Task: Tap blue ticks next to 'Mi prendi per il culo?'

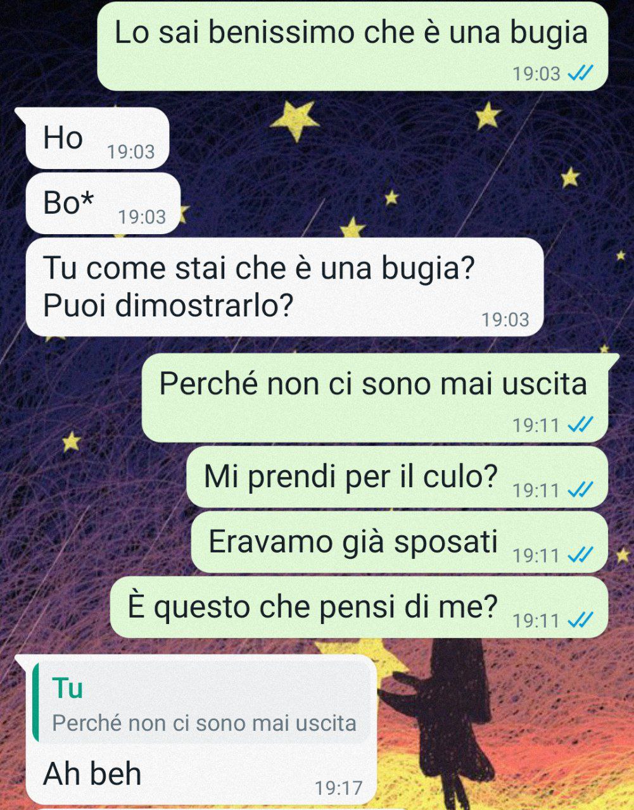Action: click(580, 490)
